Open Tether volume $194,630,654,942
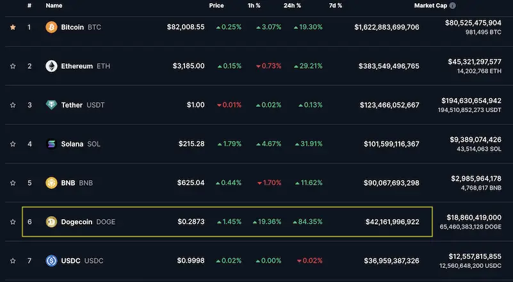The width and height of the screenshot is (513, 282). (471, 101)
